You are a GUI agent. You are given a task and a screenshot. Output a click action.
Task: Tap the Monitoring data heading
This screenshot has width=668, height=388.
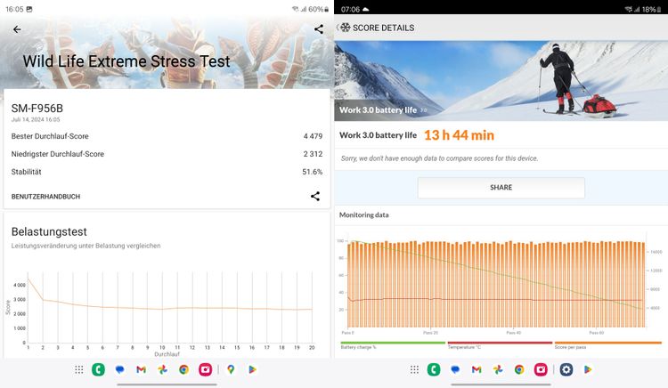pos(363,214)
